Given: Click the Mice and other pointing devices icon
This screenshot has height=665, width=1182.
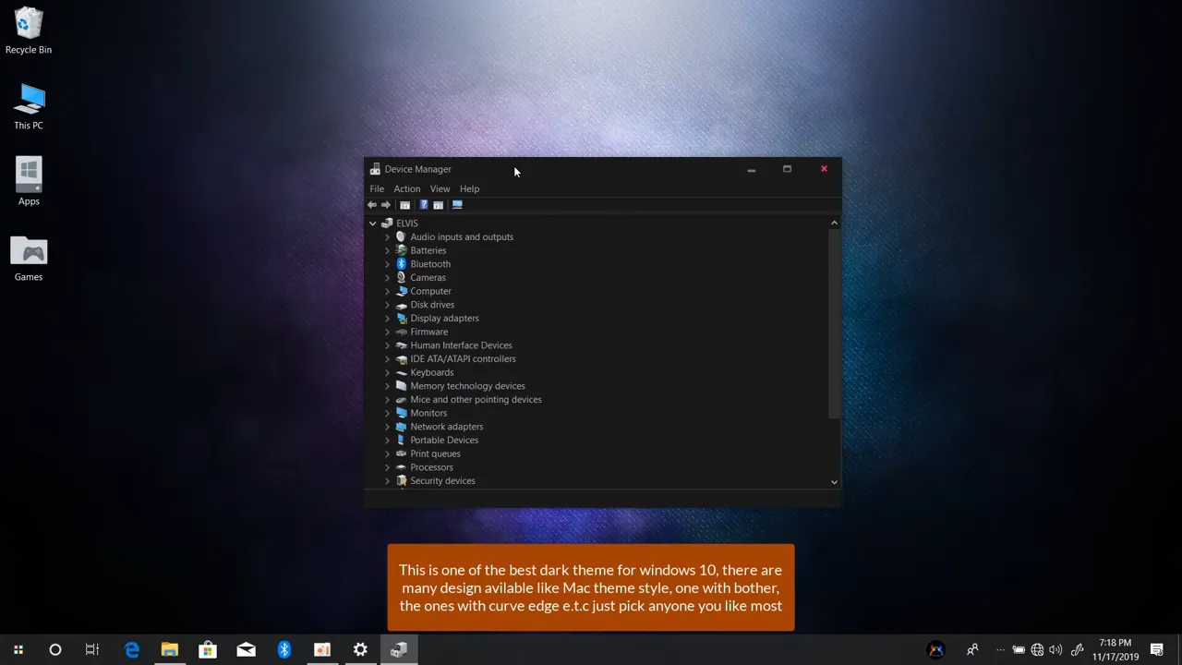Looking at the screenshot, I should (x=401, y=400).
